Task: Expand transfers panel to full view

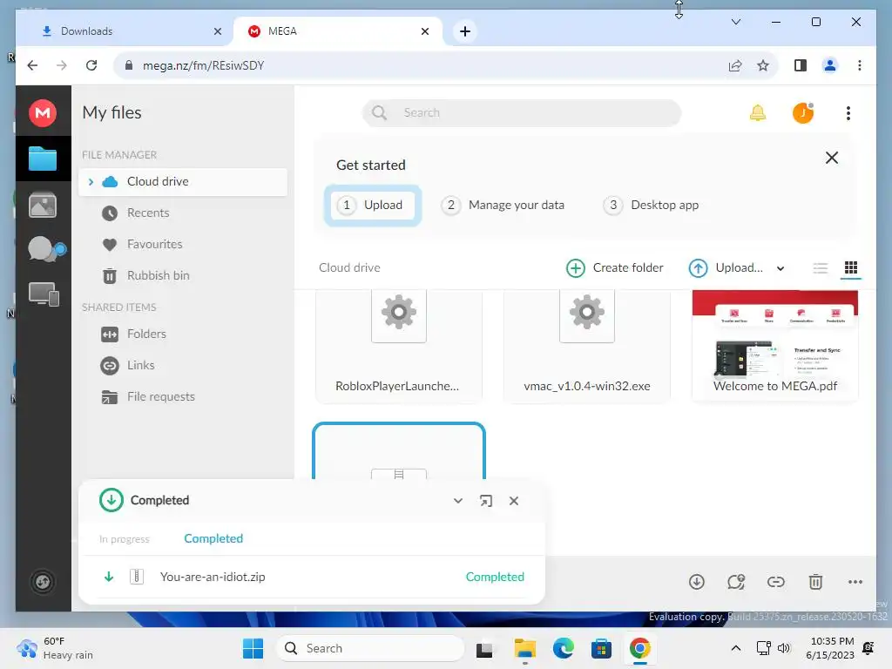Action: 485,501
